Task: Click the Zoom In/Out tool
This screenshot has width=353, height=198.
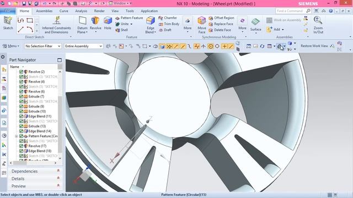Action: point(318,25)
